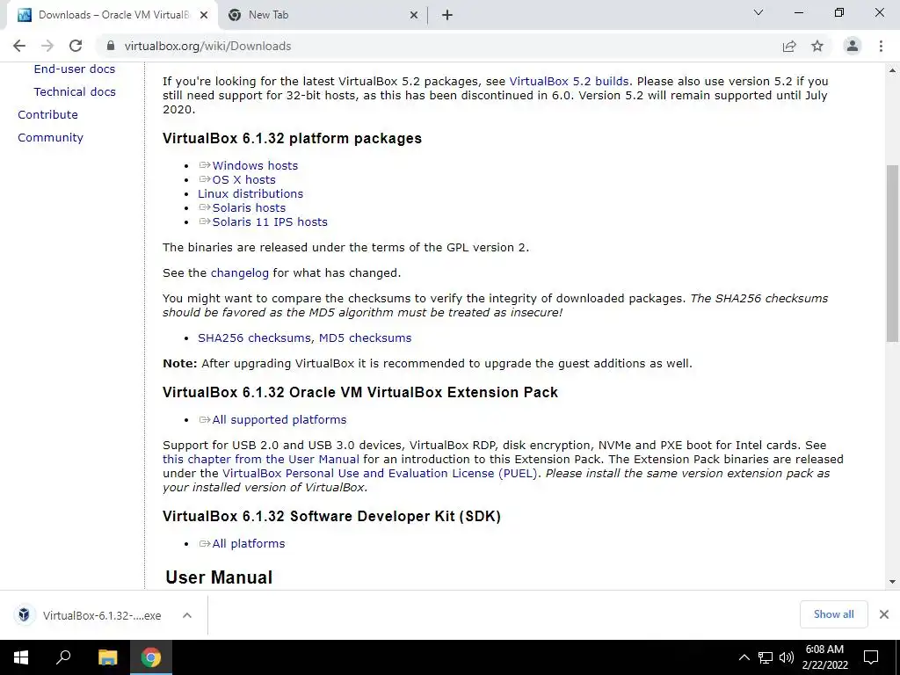Open the taskbar clock and date
The width and height of the screenshot is (900, 675).
[x=824, y=657]
